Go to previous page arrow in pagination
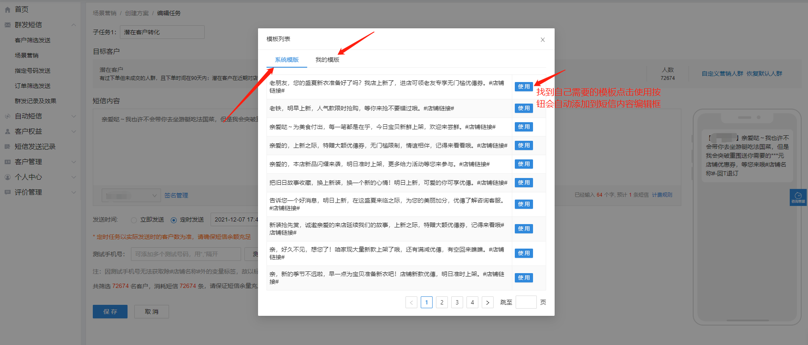This screenshot has height=345, width=808. 411,302
